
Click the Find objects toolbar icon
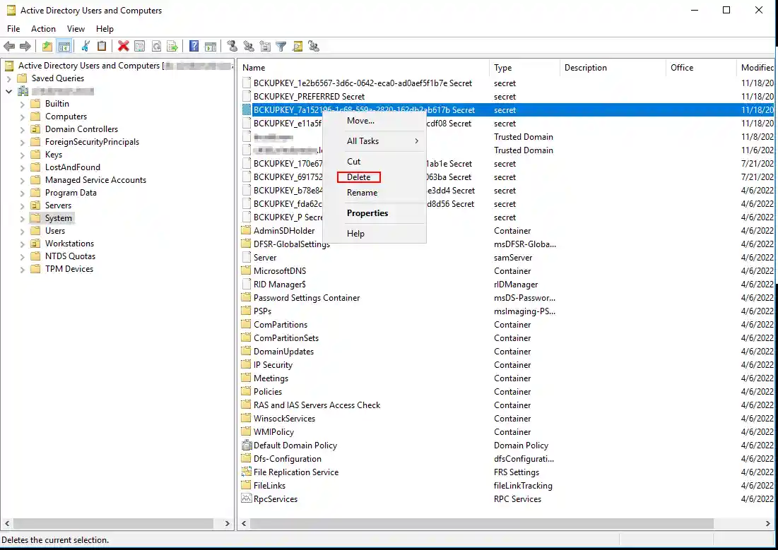[x=297, y=47]
